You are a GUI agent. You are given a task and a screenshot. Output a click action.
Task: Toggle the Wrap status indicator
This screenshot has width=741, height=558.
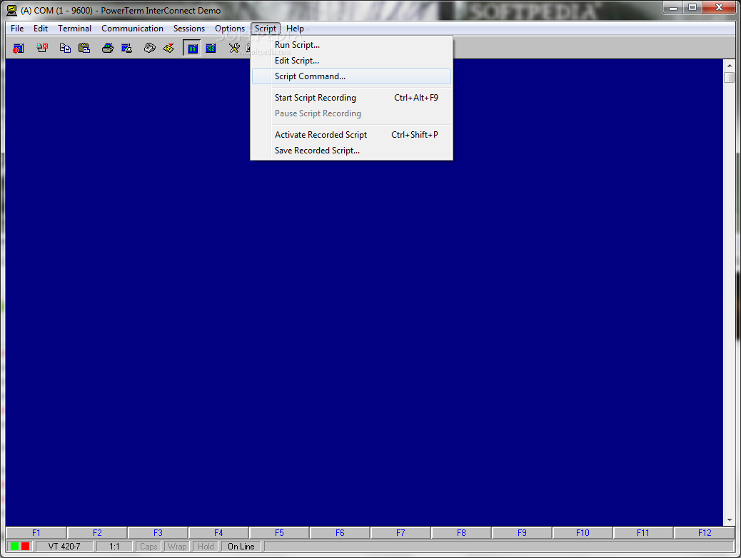177,546
